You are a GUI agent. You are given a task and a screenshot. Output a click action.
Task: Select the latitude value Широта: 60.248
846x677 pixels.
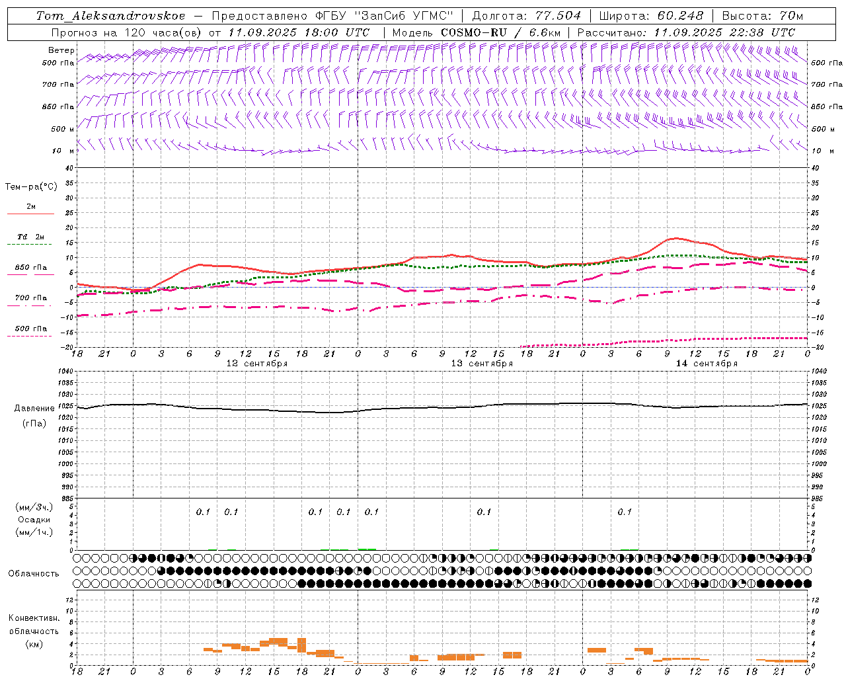coord(651,16)
